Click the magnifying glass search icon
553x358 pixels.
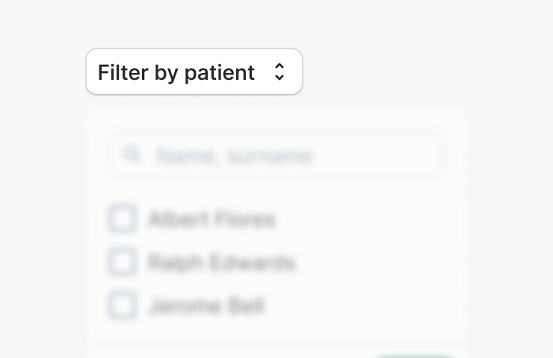(132, 155)
